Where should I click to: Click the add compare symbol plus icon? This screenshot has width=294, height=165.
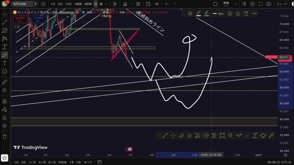pos(43,4)
